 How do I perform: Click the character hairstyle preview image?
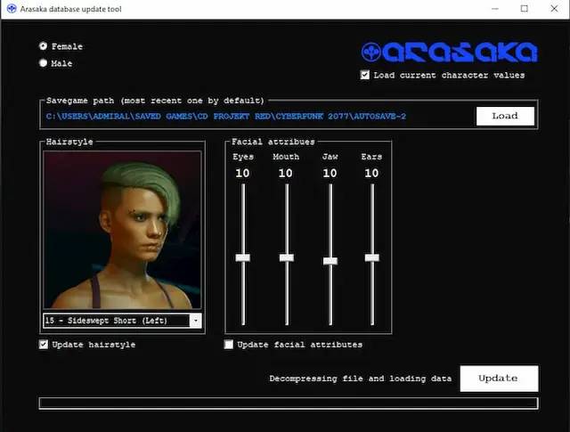point(122,230)
